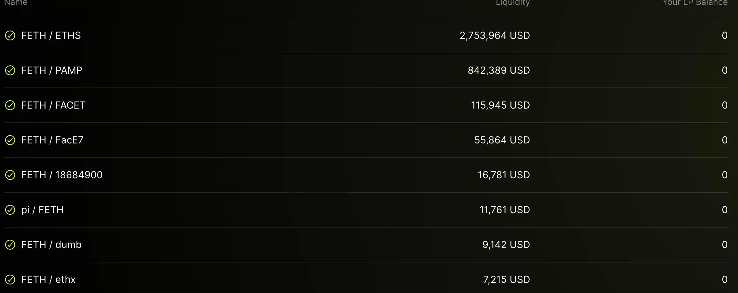Click the 55,864 USD liquidity value
The width and height of the screenshot is (738, 293).
coord(502,140)
